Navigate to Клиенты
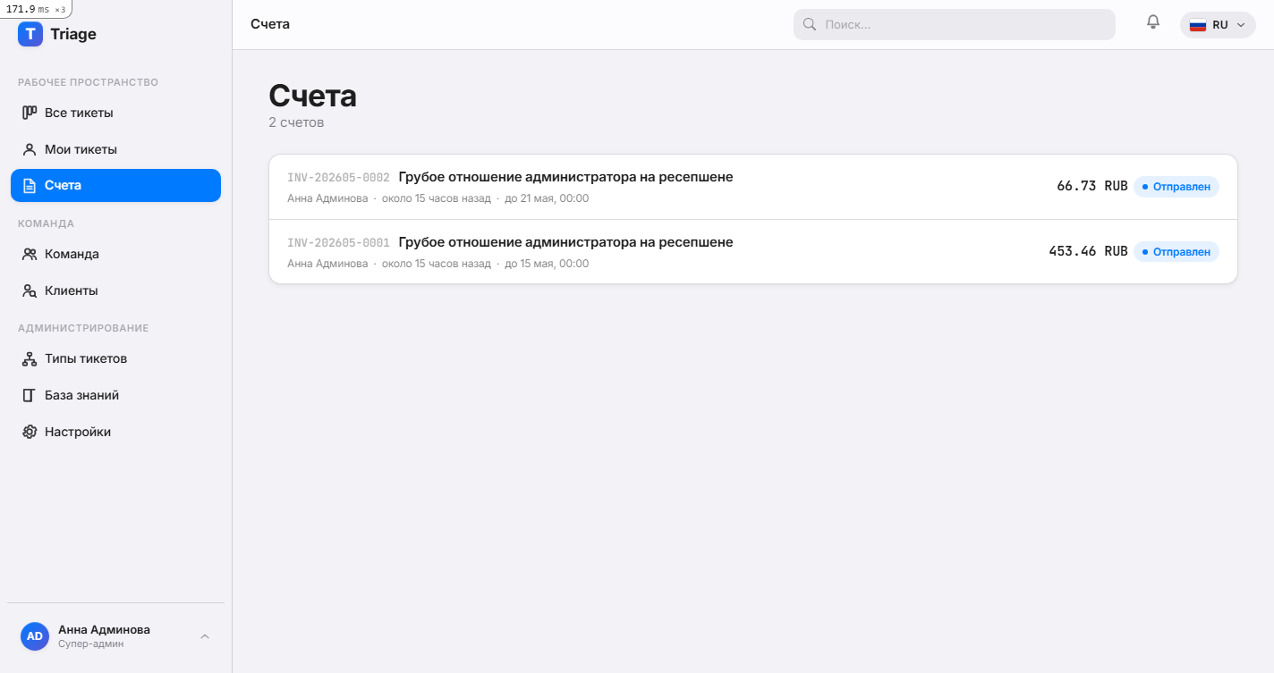The height and width of the screenshot is (673, 1274). tap(115, 290)
